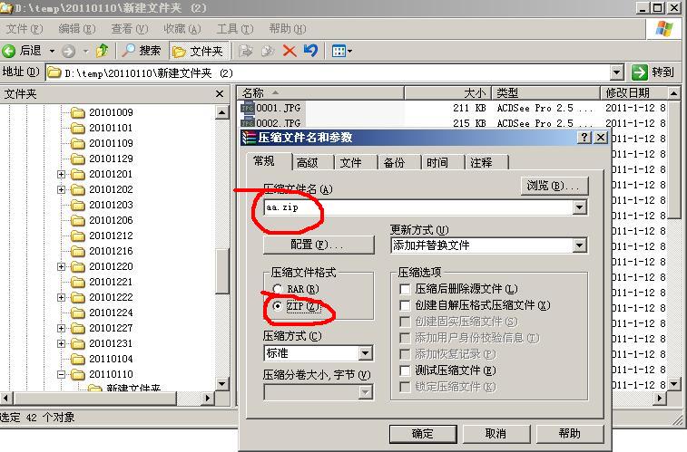Image resolution: width=687 pixels, height=452 pixels.
Task: Open the Views icon menu in toolbar
Action: point(342,51)
